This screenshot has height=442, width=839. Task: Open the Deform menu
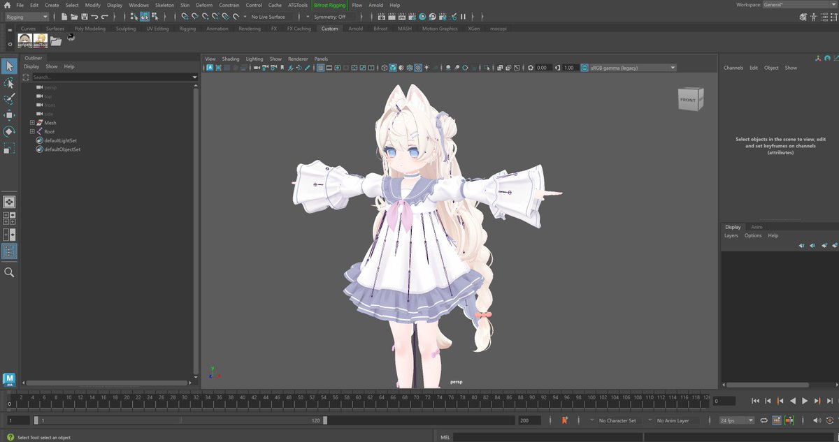[x=204, y=5]
